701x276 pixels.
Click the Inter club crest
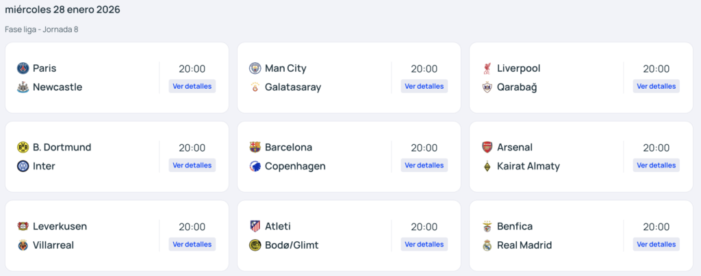point(23,166)
